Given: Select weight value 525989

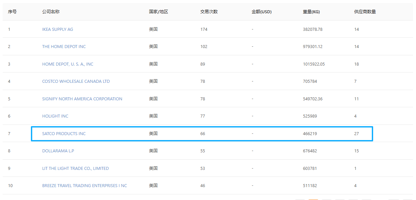Looking at the screenshot, I should (310, 116).
